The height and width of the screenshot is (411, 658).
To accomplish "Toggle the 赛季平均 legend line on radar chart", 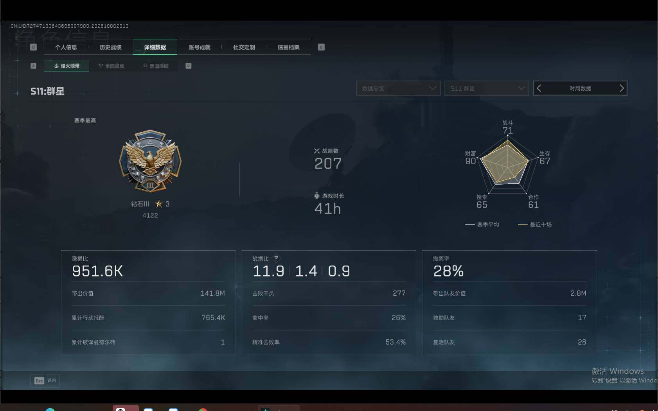I will point(482,224).
